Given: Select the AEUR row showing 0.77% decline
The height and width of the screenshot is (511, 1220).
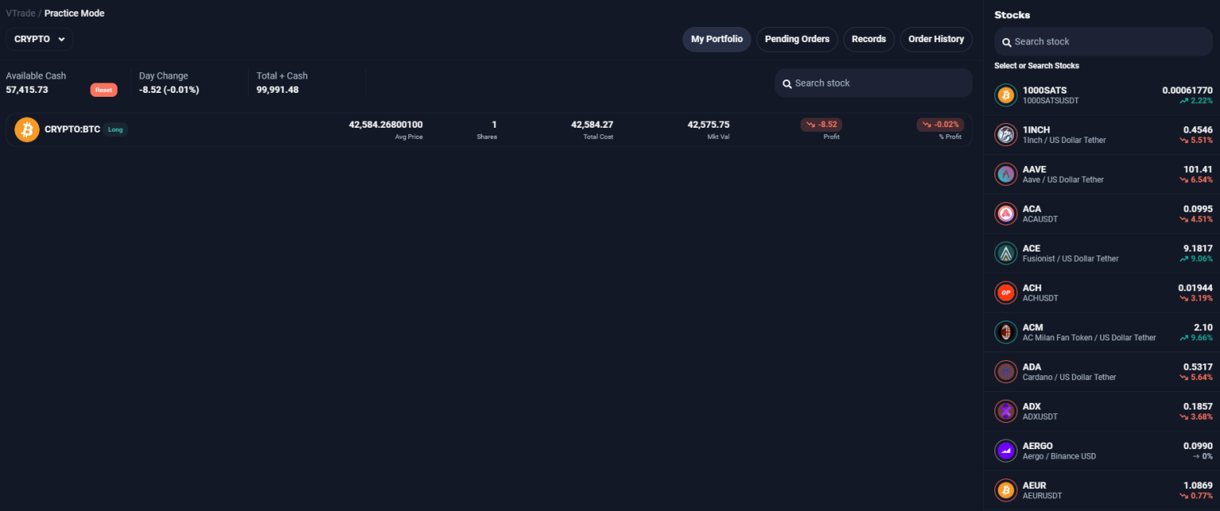Looking at the screenshot, I should coord(1102,490).
